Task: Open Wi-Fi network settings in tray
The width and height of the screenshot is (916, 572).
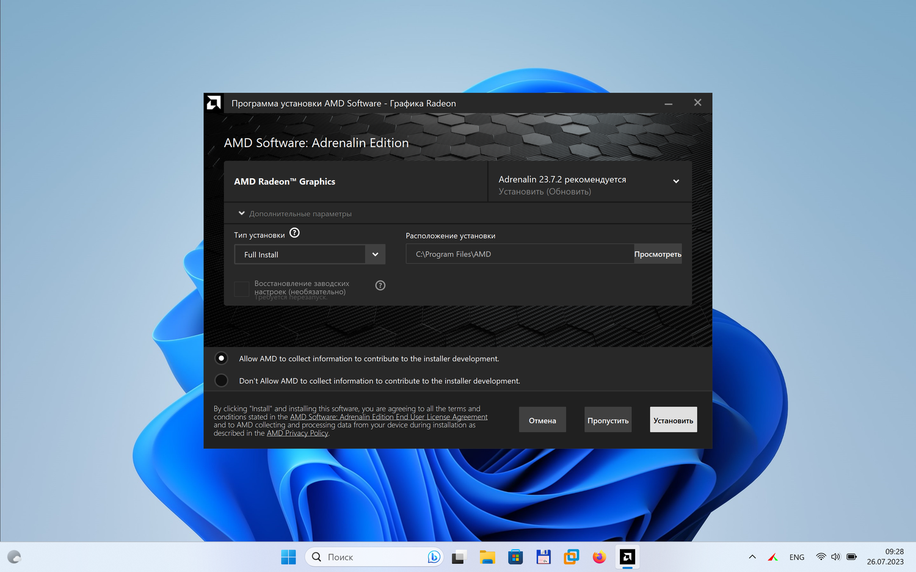Action: click(x=821, y=557)
